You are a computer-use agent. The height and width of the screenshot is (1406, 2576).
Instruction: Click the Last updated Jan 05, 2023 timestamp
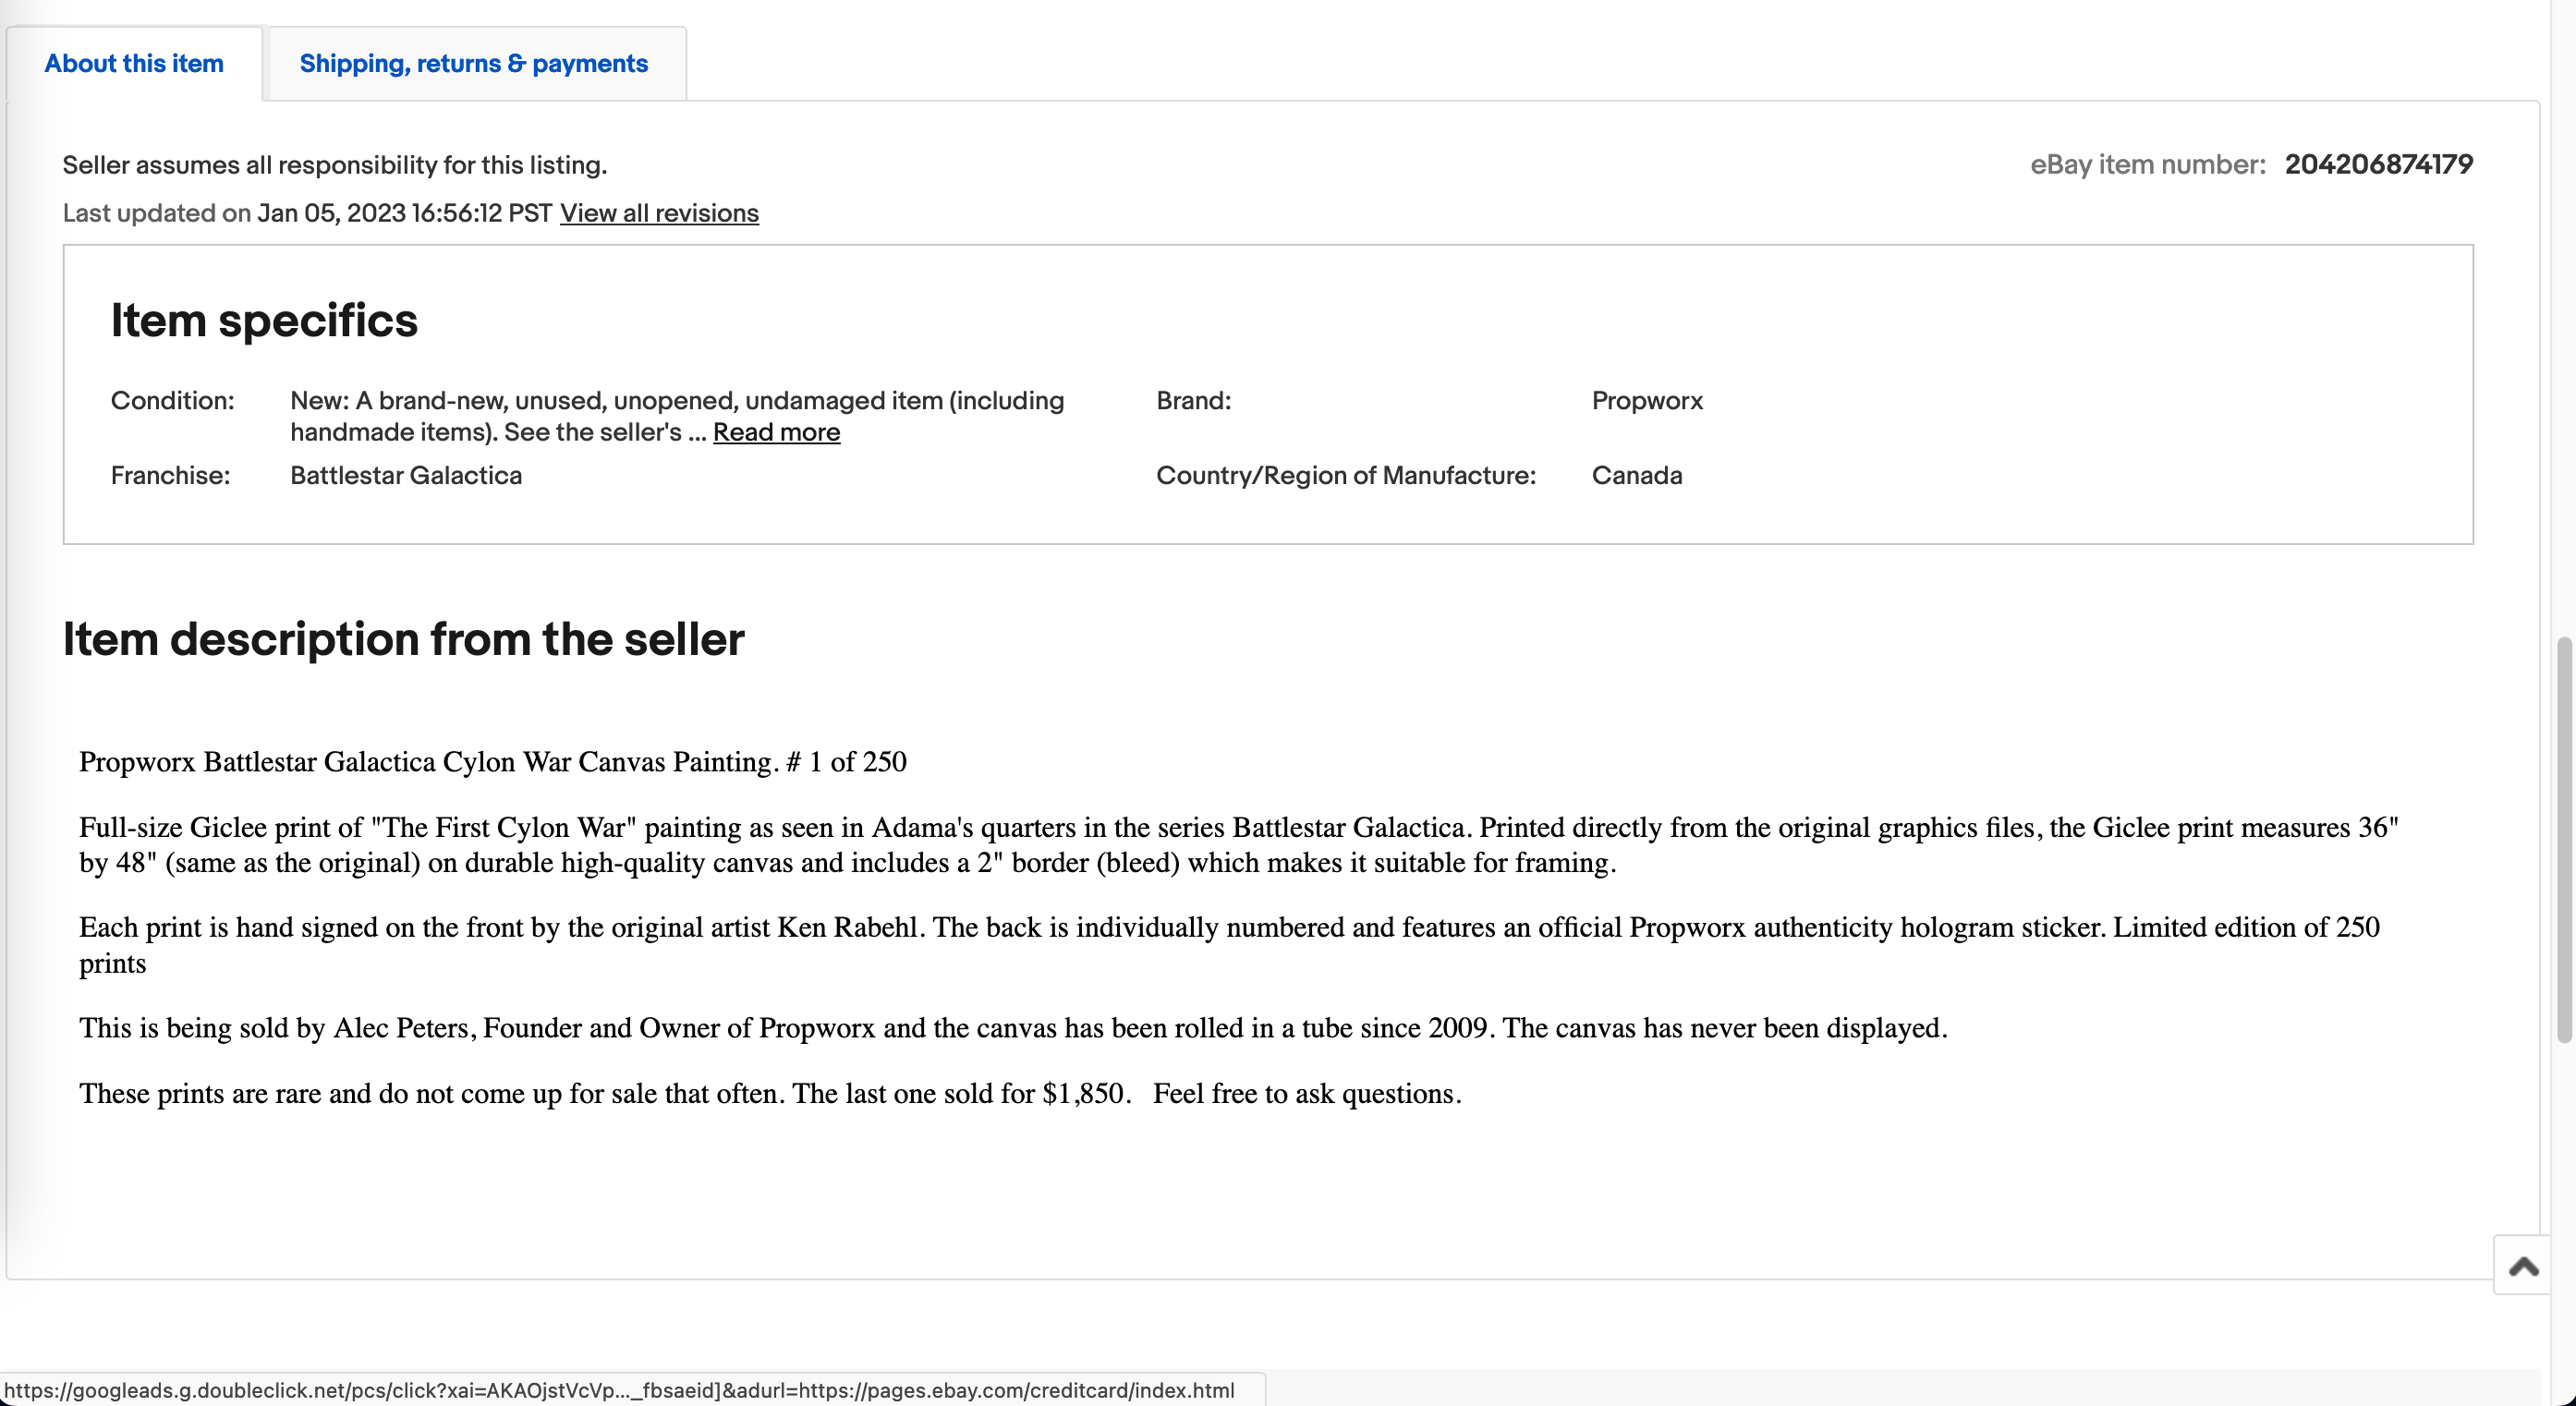[404, 213]
